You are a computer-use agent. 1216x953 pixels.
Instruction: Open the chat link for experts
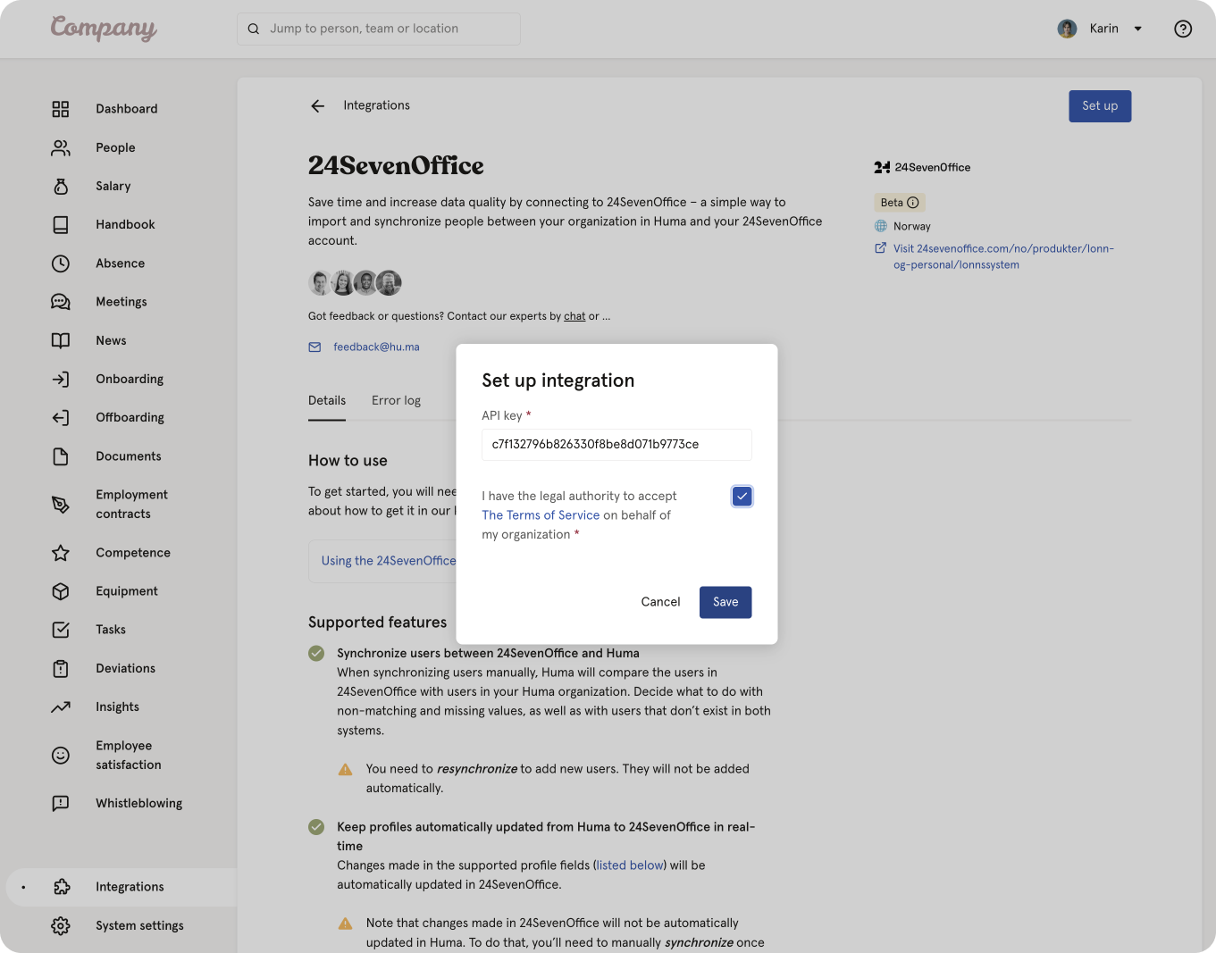[574, 316]
